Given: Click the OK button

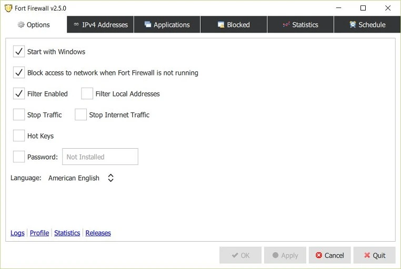Looking at the screenshot, I should [x=240, y=255].
